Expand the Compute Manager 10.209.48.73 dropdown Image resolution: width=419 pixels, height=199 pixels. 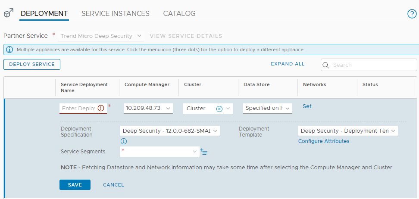pyautogui.click(x=148, y=109)
